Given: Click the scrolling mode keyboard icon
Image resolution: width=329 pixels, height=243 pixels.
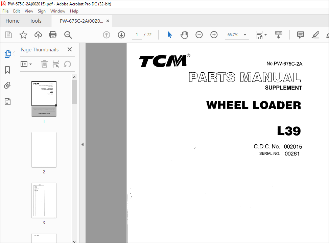Looking at the screenshot, I should (x=278, y=35).
